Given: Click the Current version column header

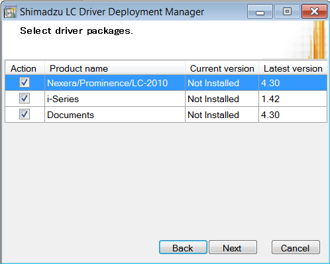Looking at the screenshot, I should [222, 68].
